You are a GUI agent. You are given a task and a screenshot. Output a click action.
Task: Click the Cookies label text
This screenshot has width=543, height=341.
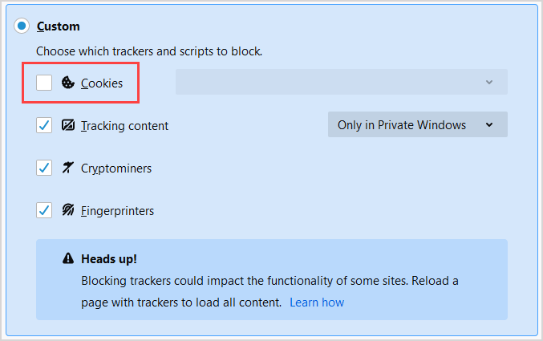[102, 83]
